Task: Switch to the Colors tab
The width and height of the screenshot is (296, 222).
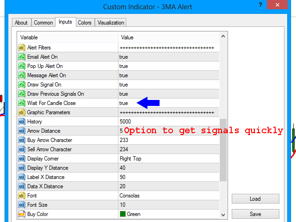Action: 85,23
